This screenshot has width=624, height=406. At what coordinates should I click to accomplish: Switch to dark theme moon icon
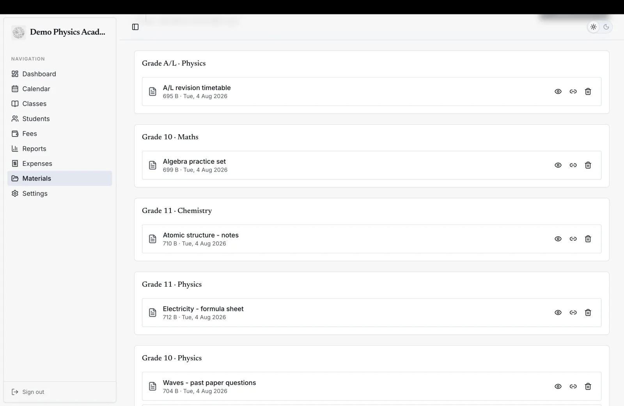click(606, 27)
